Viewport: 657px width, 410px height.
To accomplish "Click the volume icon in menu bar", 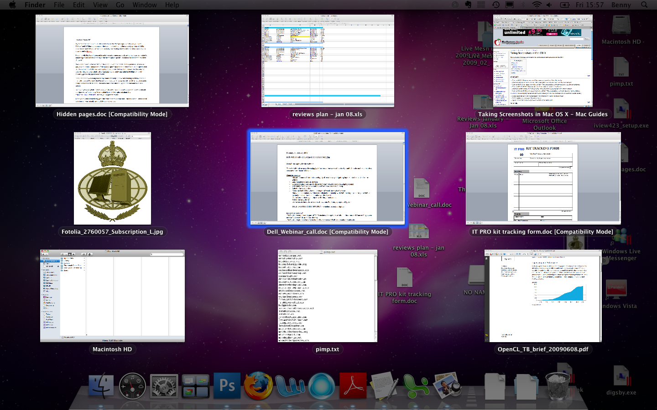I will point(549,5).
